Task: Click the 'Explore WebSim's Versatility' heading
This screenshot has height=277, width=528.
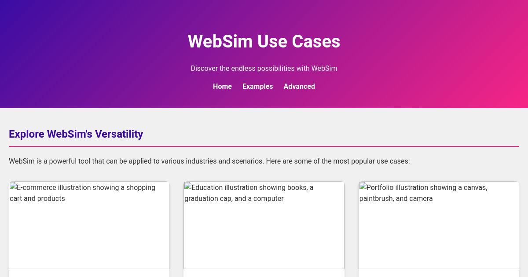Action: coord(76,134)
